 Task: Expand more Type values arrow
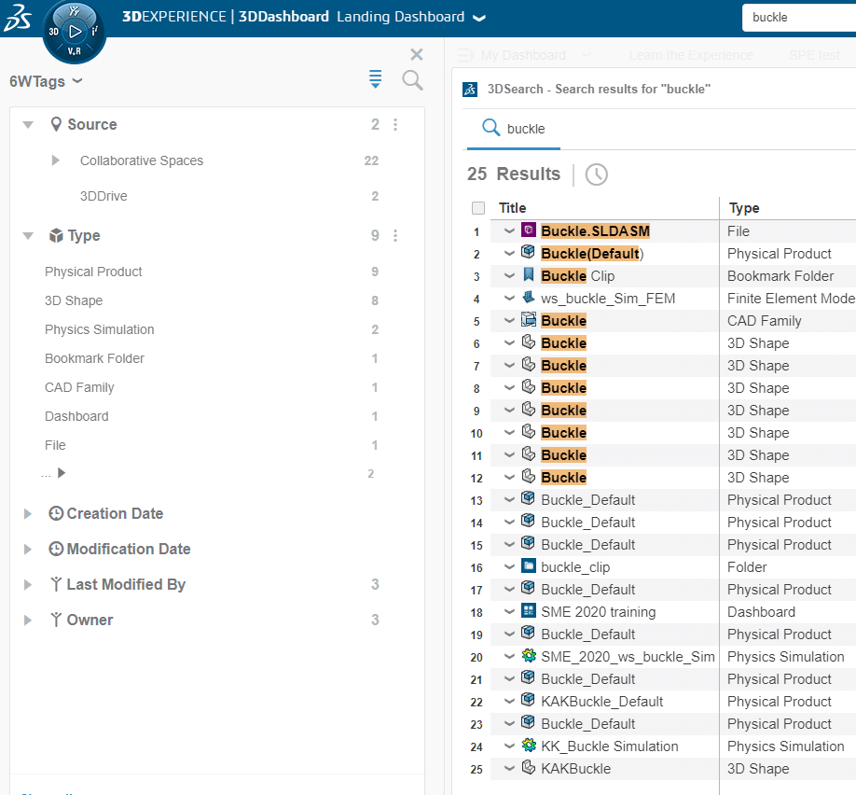pyautogui.click(x=62, y=473)
